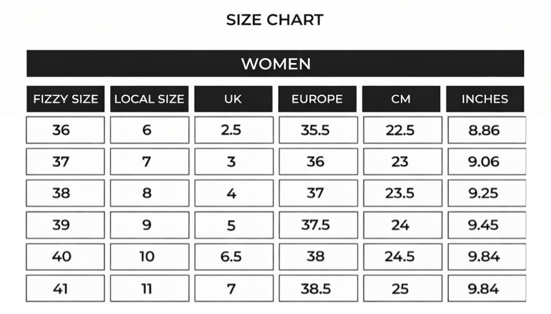
Task: Select the CM column header
Action: click(x=401, y=99)
